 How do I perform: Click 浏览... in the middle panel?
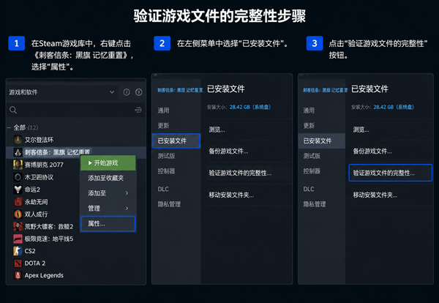point(217,130)
